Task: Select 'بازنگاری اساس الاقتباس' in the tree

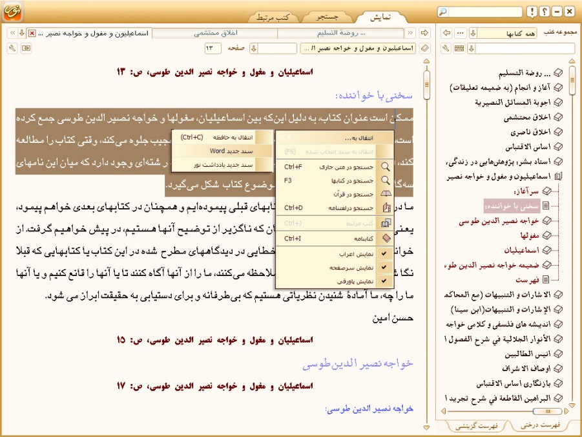Action: coord(514,383)
